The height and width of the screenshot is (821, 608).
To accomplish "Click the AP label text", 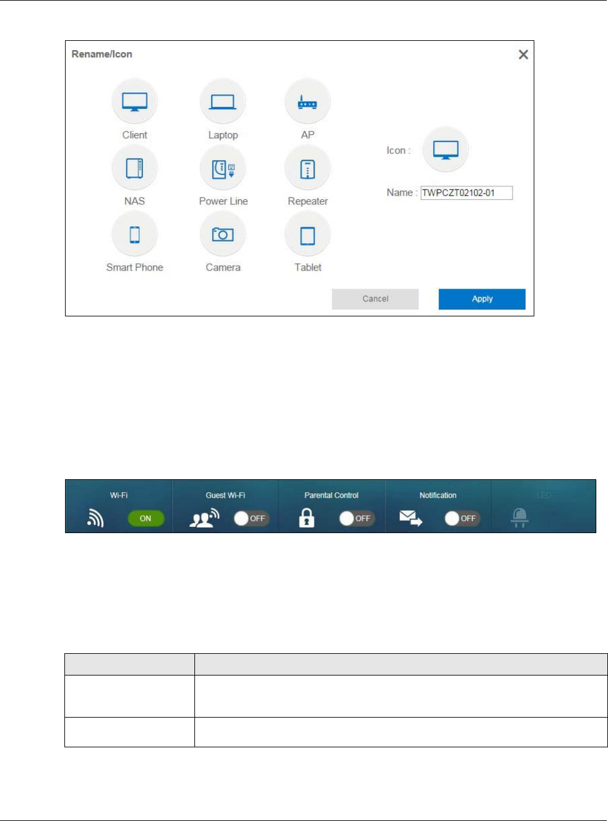I will [x=308, y=135].
